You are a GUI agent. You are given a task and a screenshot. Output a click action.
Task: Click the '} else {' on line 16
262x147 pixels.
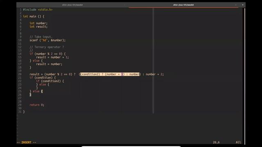[36, 61]
